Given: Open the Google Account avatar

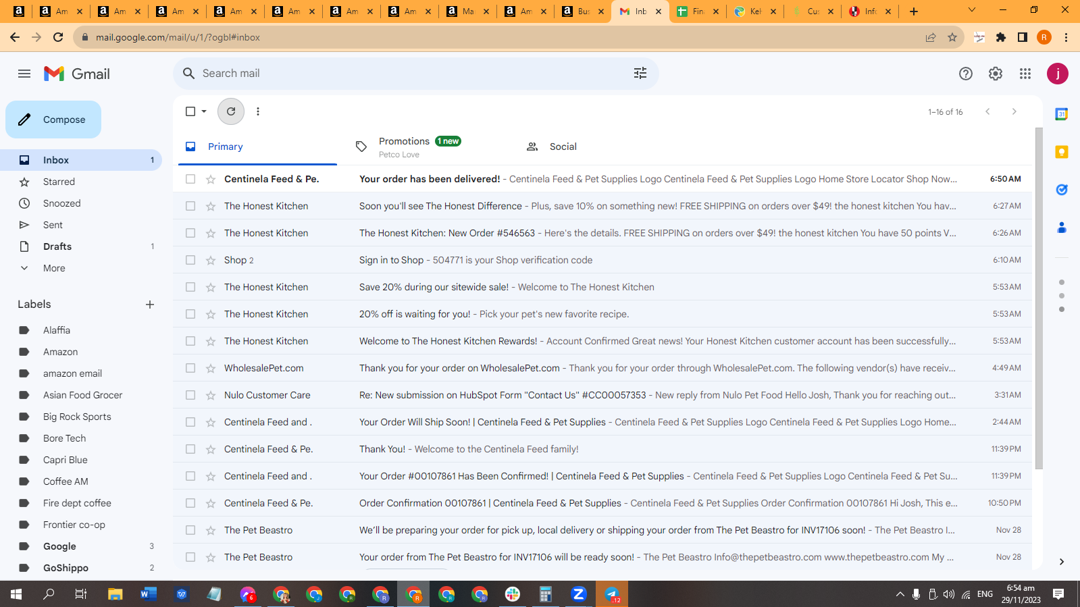Looking at the screenshot, I should point(1058,74).
